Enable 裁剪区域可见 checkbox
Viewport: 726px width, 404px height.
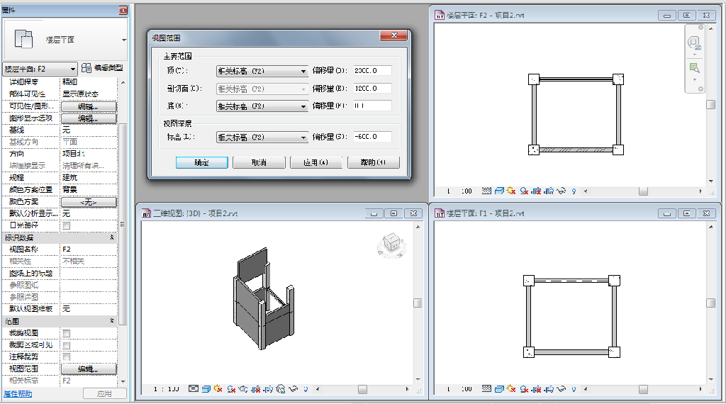coord(66,345)
